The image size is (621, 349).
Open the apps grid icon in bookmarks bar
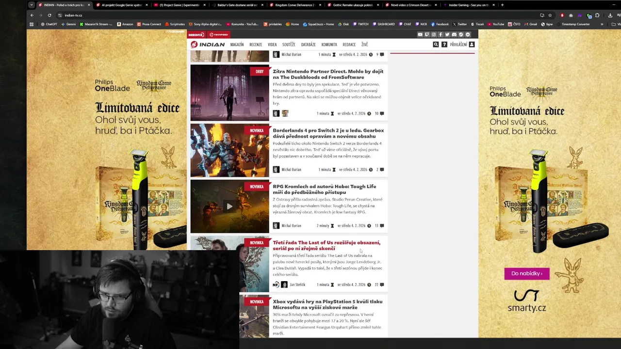coord(32,24)
